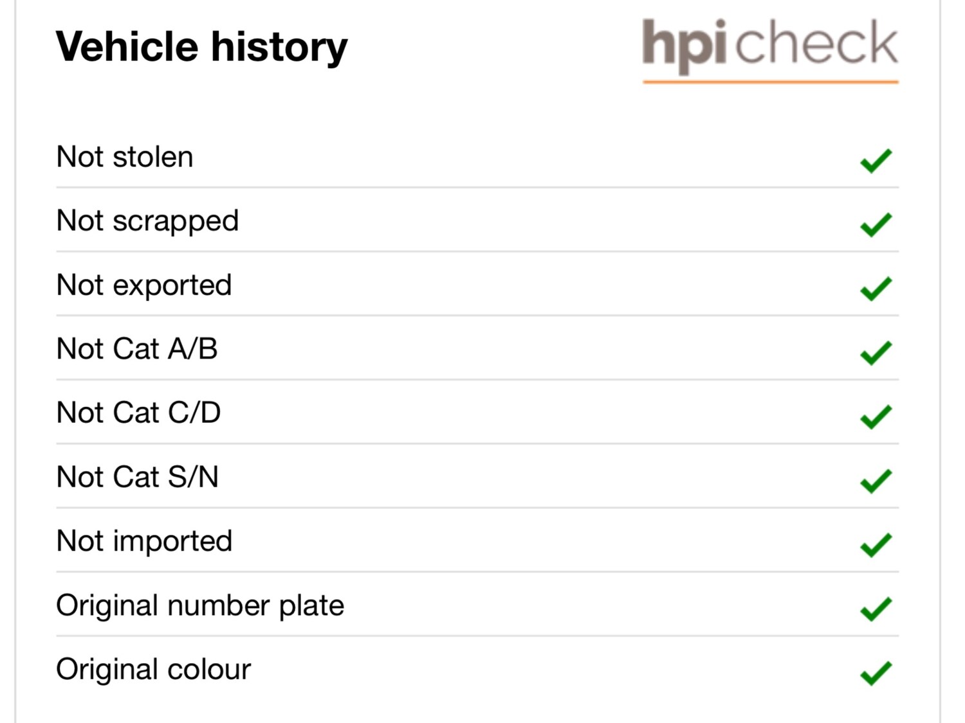Select the Original number plate label
Viewport: 965px width, 723px height.
(x=200, y=605)
